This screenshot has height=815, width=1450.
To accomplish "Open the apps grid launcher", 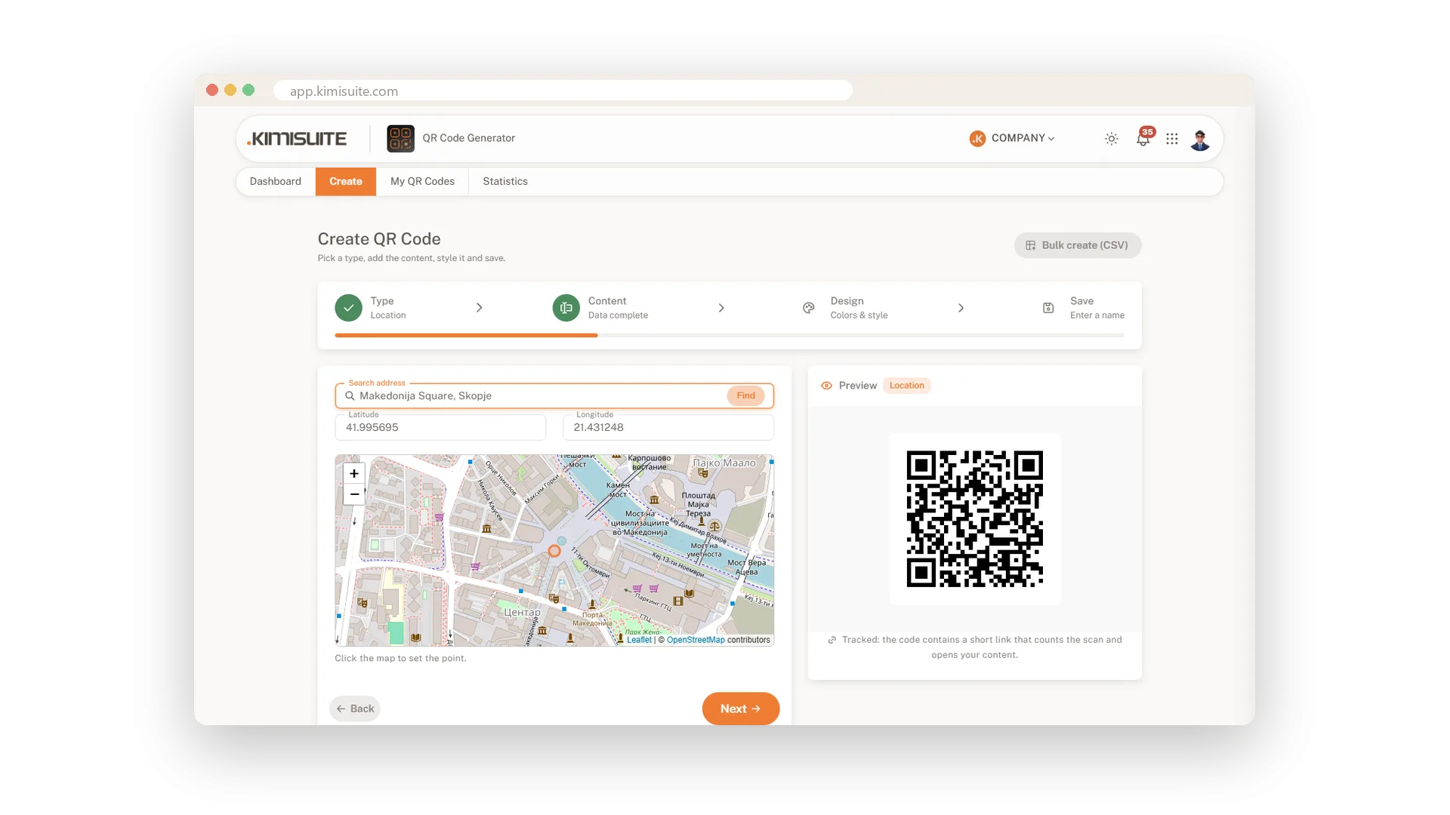I will tap(1171, 139).
